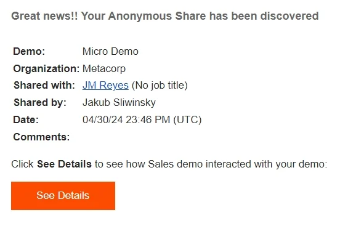Open the JM Reyes contact link
Screen dimensions: 364x226
105,86
